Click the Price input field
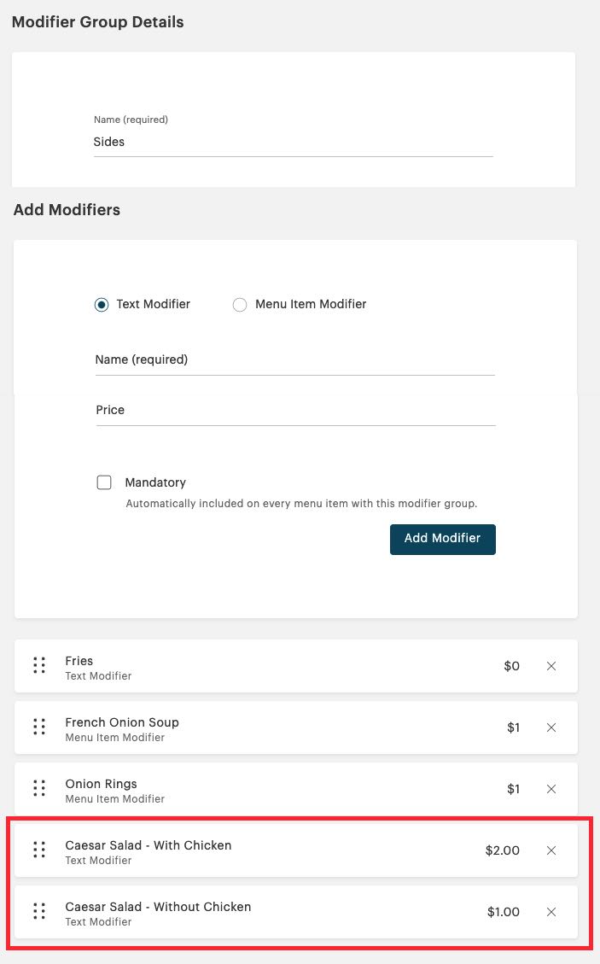The image size is (600, 964). tap(294, 412)
